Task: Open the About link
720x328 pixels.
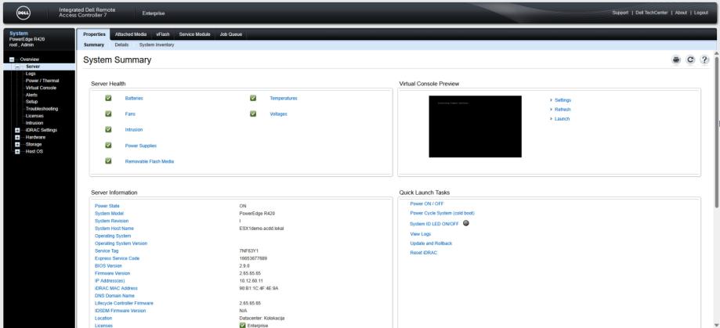Action: click(681, 13)
